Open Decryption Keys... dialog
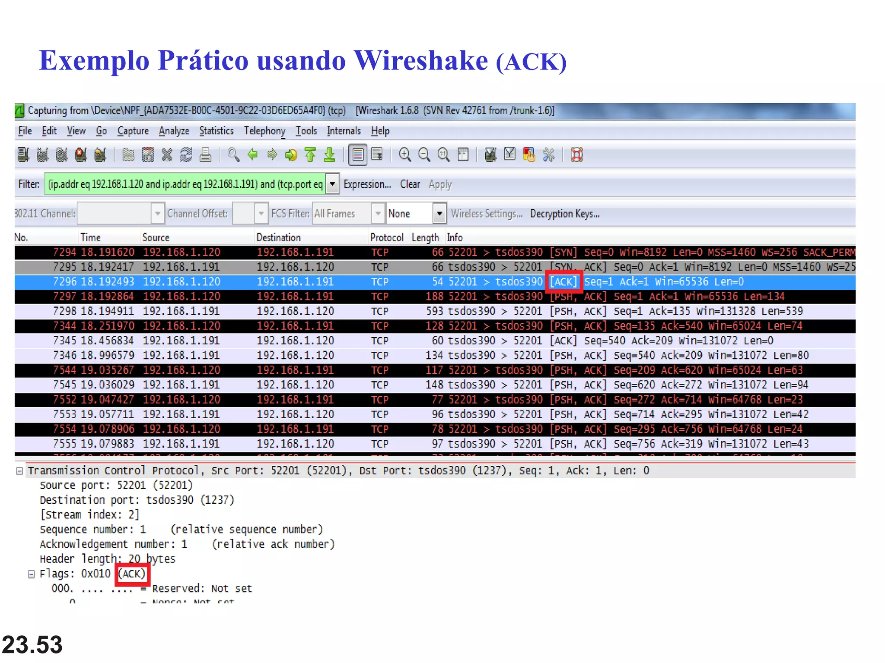This screenshot has width=885, height=663. point(565,214)
